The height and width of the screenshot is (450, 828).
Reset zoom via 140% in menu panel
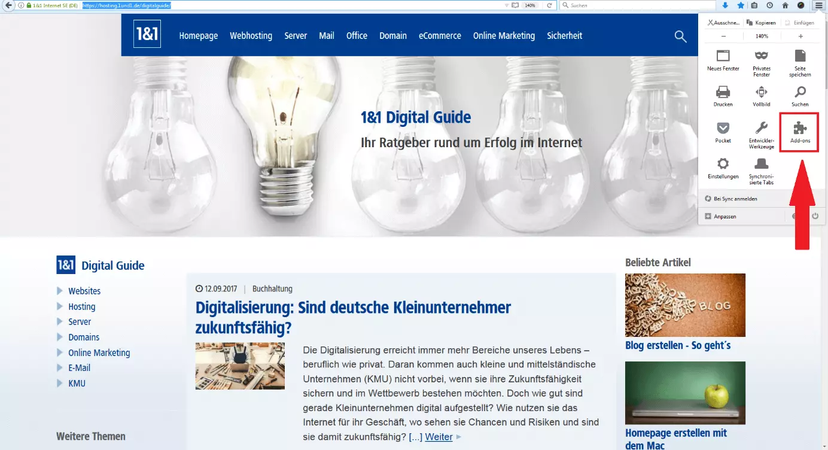pyautogui.click(x=762, y=37)
